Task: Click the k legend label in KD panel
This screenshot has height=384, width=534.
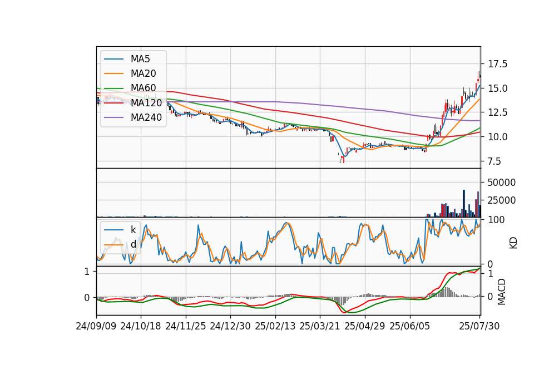Action: coord(133,230)
